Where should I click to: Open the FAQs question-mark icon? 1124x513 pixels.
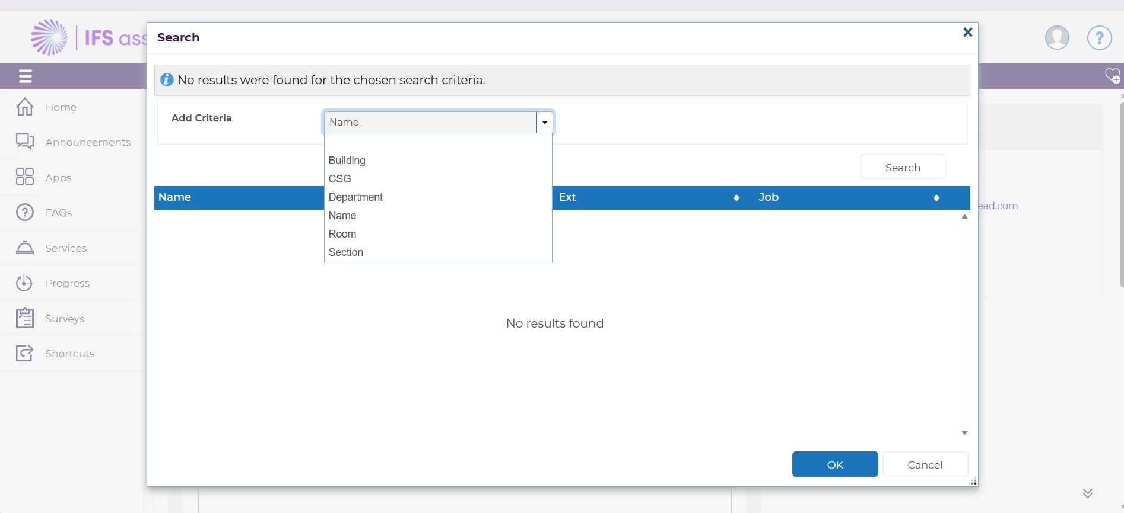coord(25,213)
